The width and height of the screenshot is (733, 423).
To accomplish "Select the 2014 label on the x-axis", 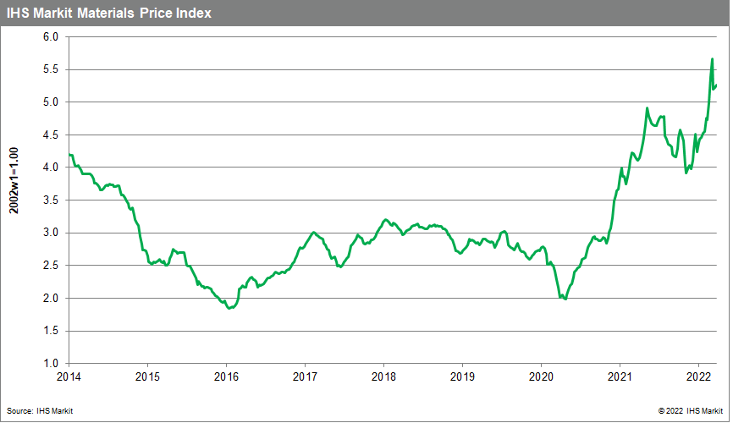I will click(x=69, y=376).
